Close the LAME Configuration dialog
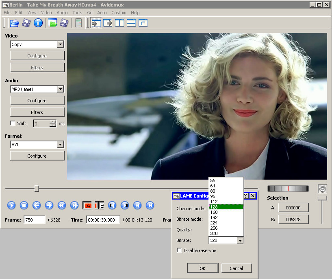 pos(253,196)
